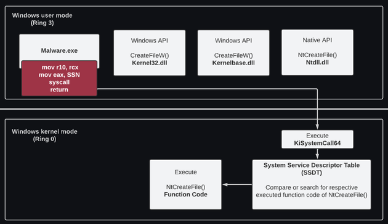Click the 'Windows user mode (Ring 3)' label
Viewport: 388px width, 224px height.
(x=42, y=19)
